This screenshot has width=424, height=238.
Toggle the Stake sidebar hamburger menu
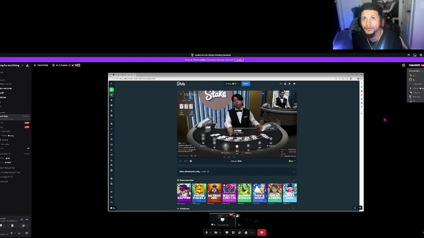pyautogui.click(x=111, y=84)
